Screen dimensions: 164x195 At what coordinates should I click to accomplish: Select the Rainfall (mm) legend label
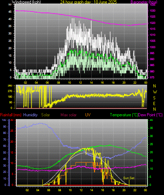coord(11,115)
